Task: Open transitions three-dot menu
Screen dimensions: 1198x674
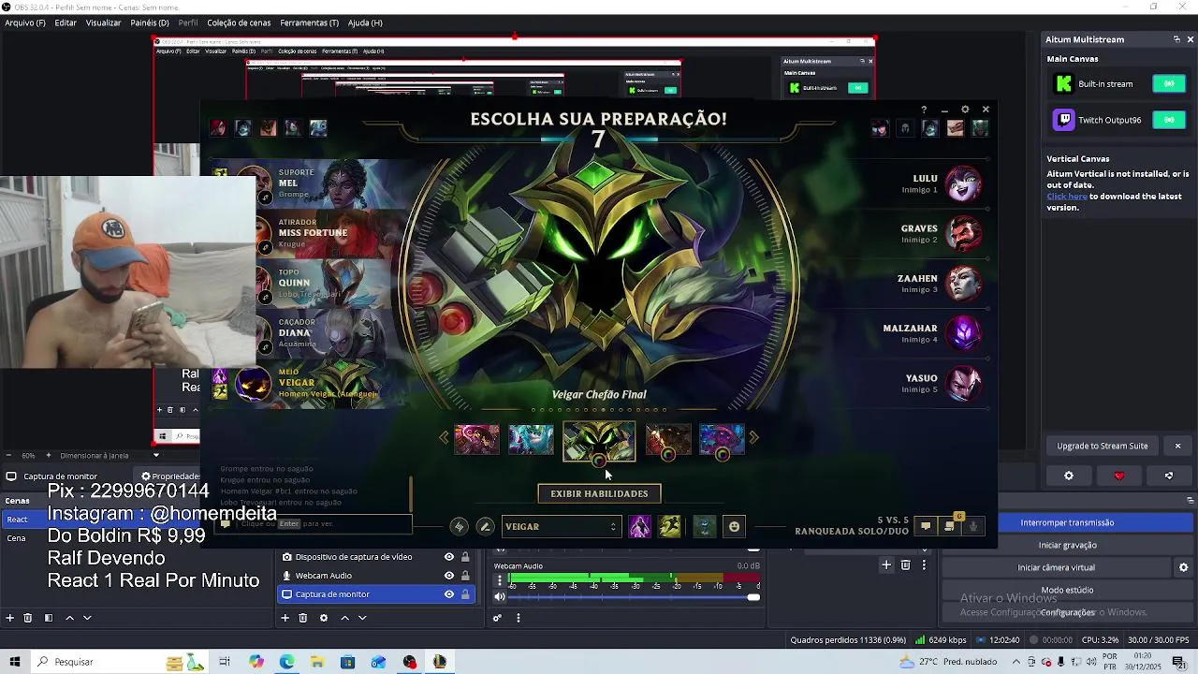Action: point(924,565)
